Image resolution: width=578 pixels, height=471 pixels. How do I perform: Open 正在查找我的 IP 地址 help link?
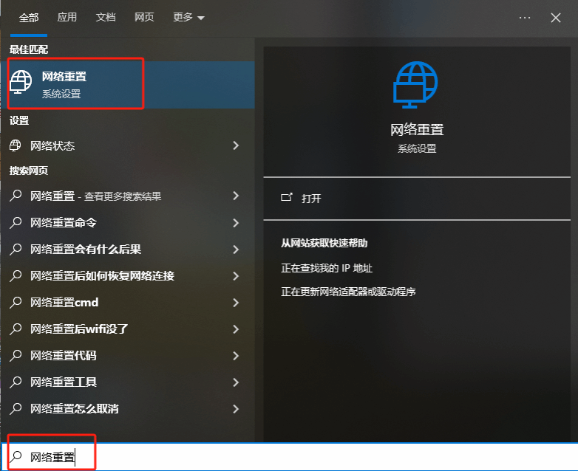click(x=327, y=268)
